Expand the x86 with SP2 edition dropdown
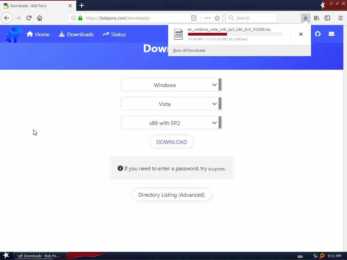 [171, 123]
